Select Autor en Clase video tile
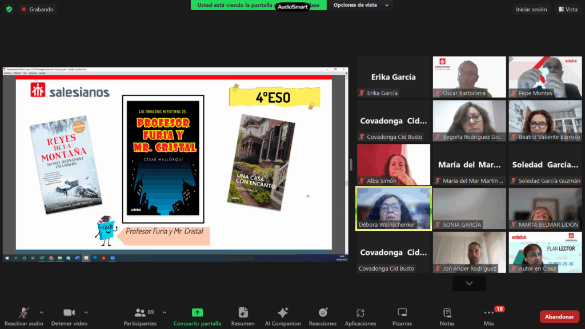This screenshot has width=585, height=329. tap(545, 252)
